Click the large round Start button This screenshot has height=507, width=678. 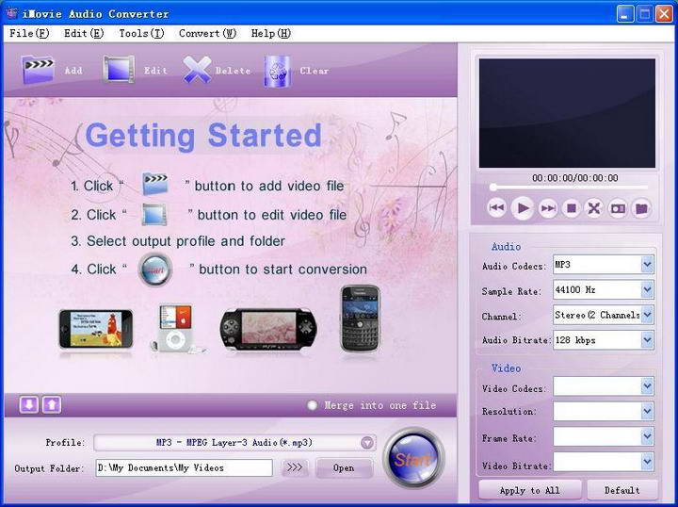pyautogui.click(x=413, y=459)
